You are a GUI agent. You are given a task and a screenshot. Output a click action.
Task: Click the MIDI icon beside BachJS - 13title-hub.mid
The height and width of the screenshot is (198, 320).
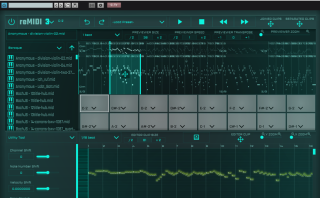pos(10,114)
